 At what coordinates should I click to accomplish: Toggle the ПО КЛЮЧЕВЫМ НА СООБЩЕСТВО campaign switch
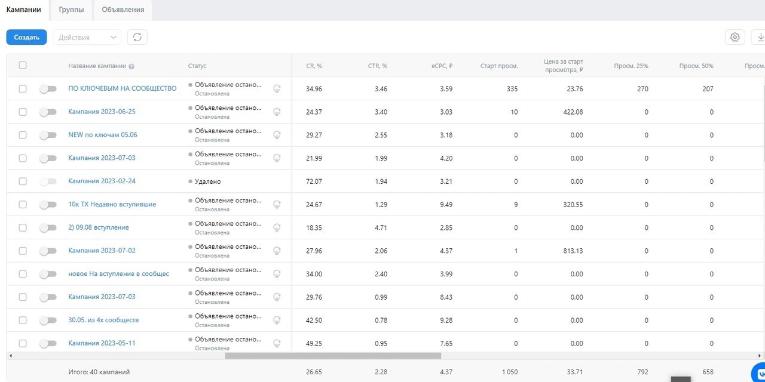(x=48, y=88)
